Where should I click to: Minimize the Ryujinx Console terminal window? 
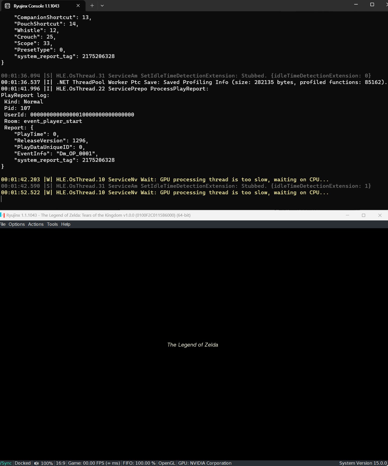coord(356,5)
